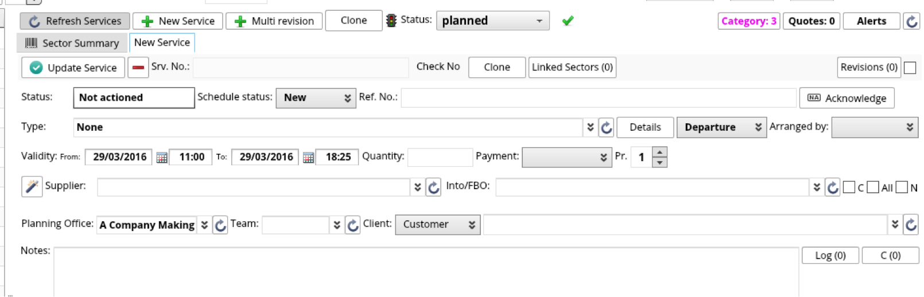Screen dimensions: 924x297
Task: Enable the C checkbox near Into/FBO
Action: pos(849,187)
